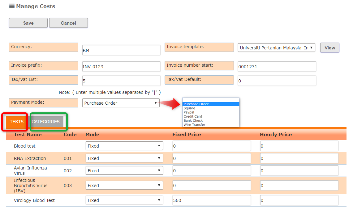
Task: Click code 003 in the table
Action: click(x=67, y=186)
